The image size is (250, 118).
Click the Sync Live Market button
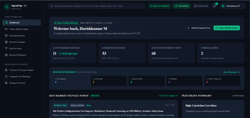tap(159, 6)
